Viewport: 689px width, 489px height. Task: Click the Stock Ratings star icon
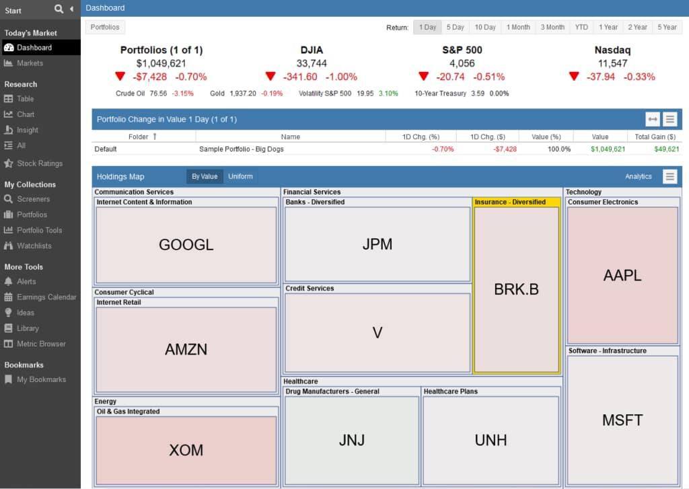click(x=8, y=163)
